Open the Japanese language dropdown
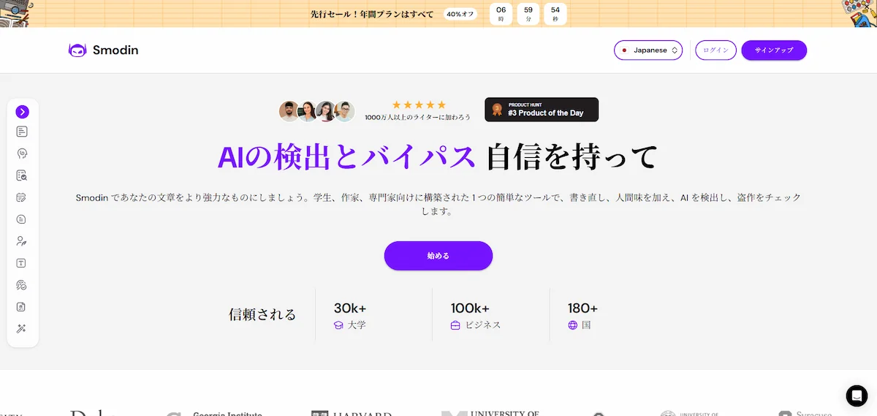 pos(648,50)
